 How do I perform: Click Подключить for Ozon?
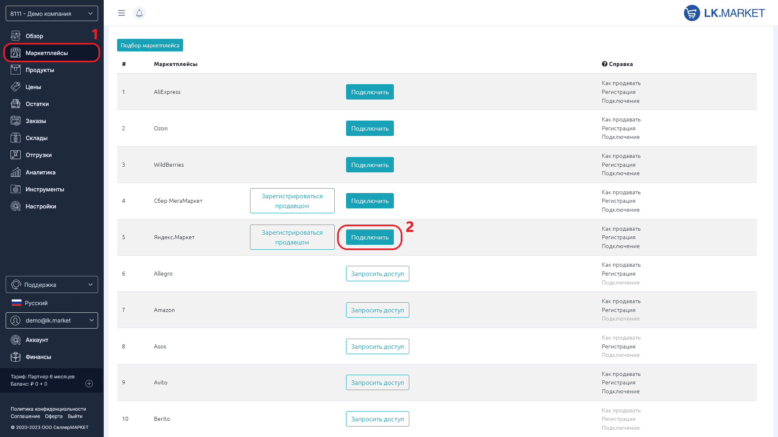(370, 128)
